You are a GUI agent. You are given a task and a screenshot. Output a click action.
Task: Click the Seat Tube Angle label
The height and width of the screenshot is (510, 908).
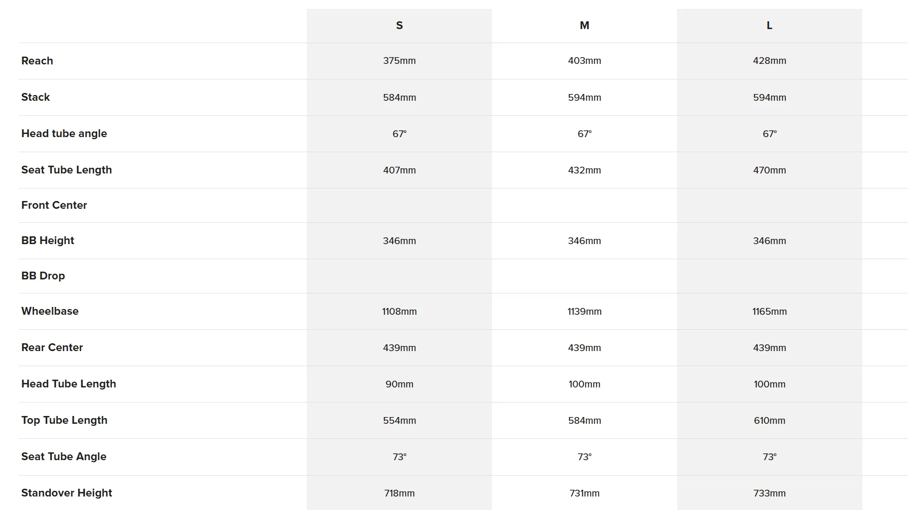click(x=64, y=457)
